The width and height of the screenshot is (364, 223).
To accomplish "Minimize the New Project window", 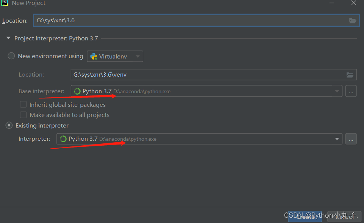I will (332, 3).
